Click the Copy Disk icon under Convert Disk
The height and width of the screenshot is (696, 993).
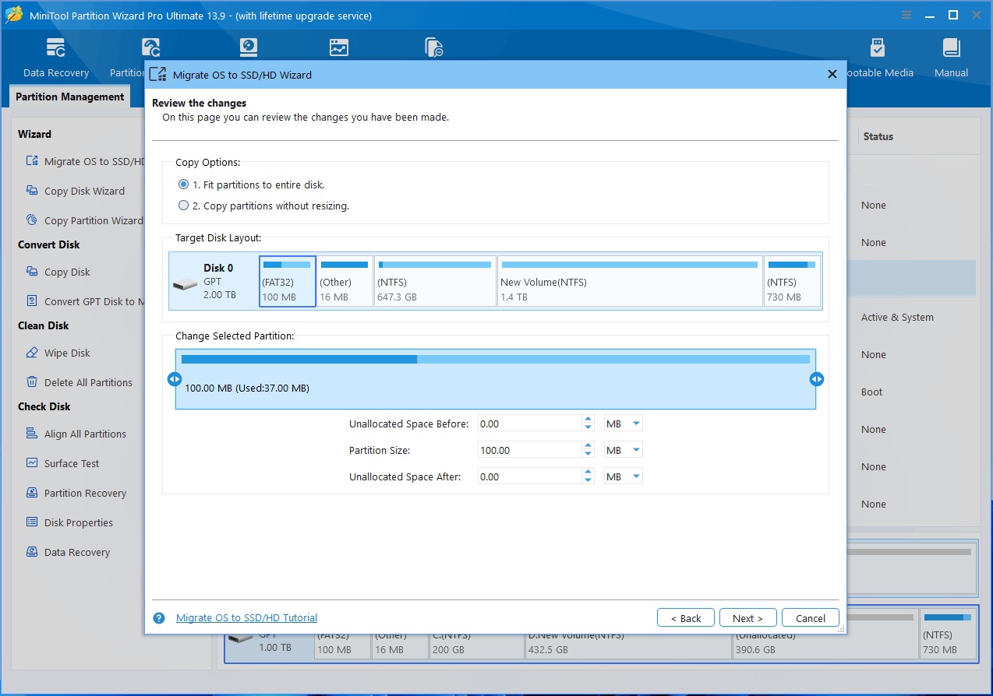tap(32, 272)
